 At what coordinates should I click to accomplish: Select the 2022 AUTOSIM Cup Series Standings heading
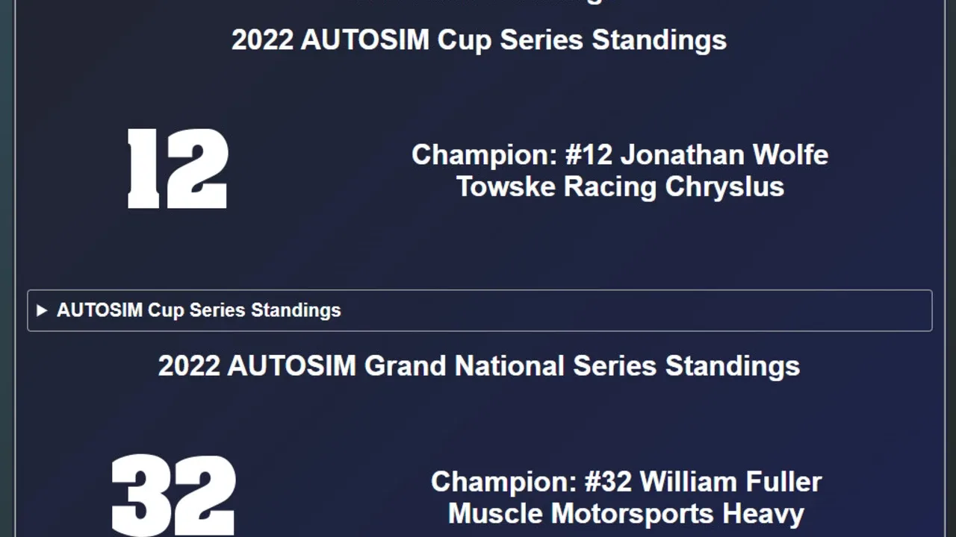pyautogui.click(x=479, y=40)
